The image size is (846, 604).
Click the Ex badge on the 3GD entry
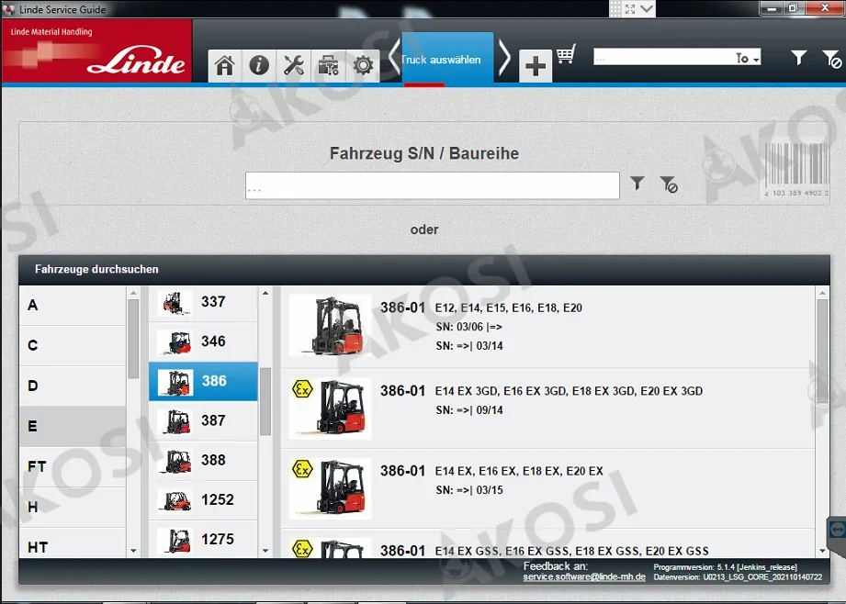pos(302,389)
